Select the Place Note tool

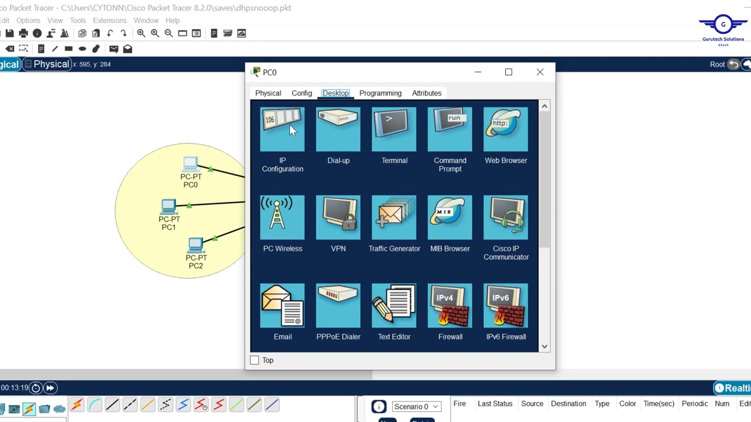41,49
